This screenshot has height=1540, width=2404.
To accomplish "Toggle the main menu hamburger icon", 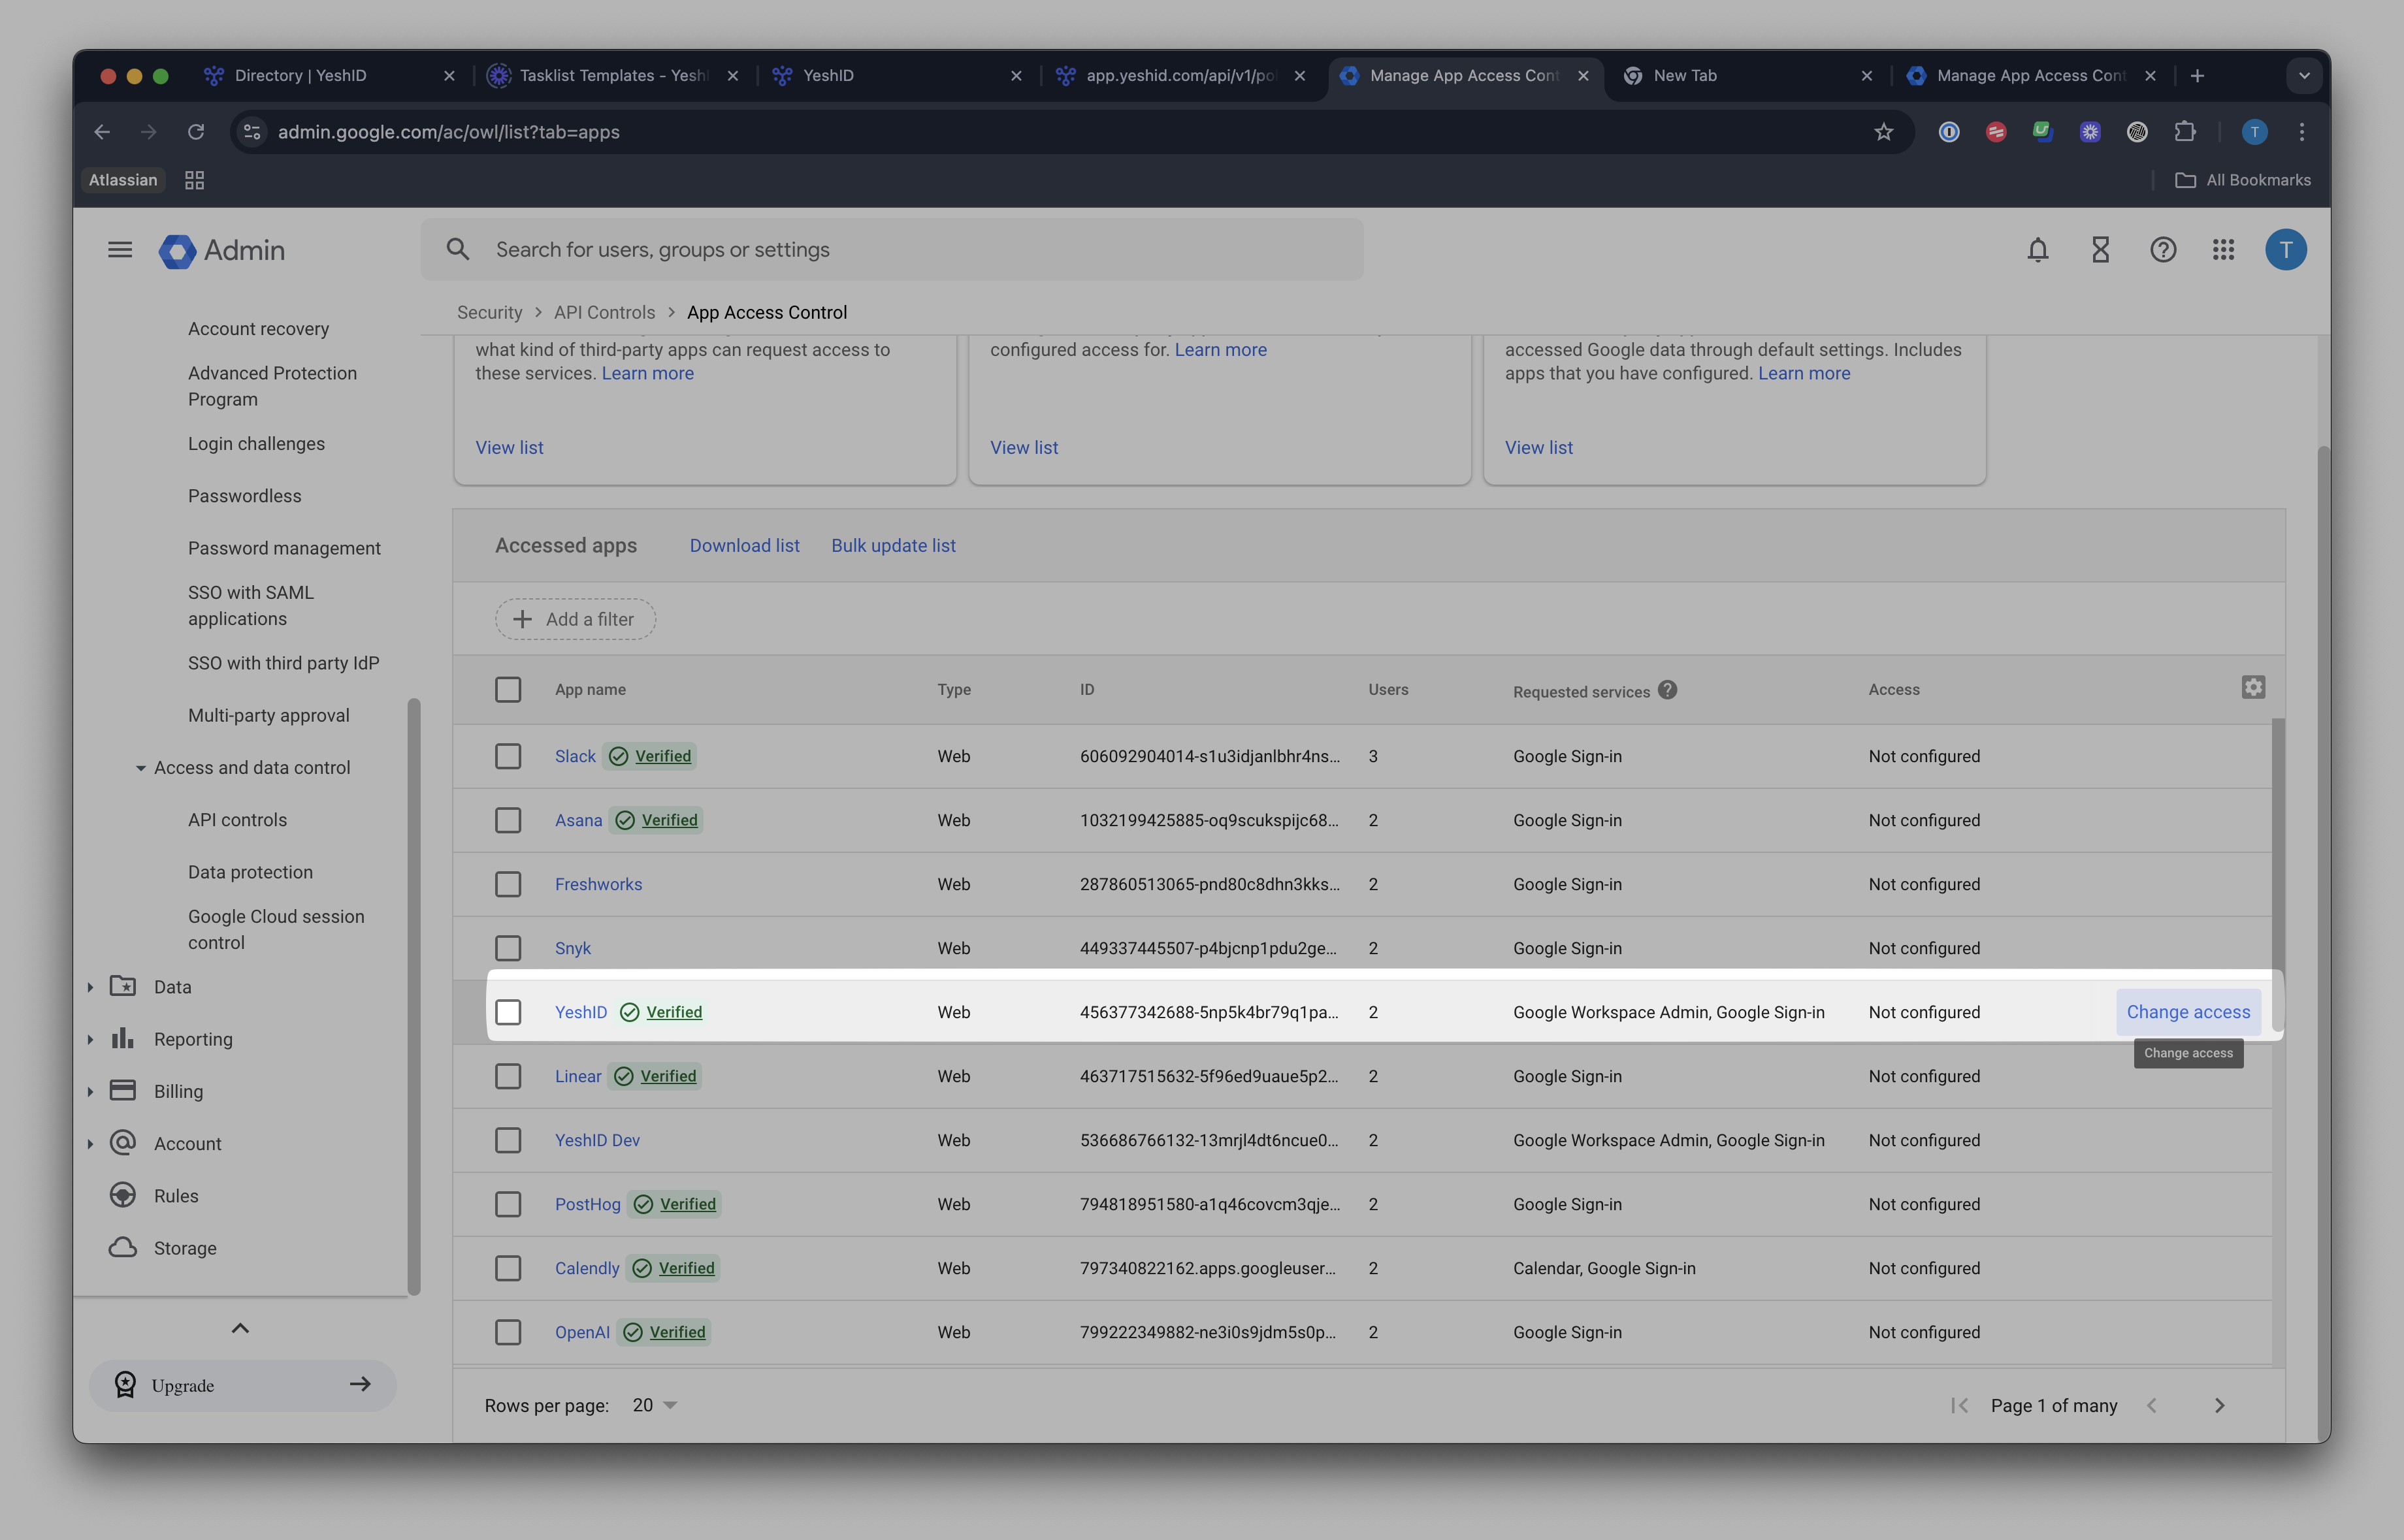I will (120, 250).
